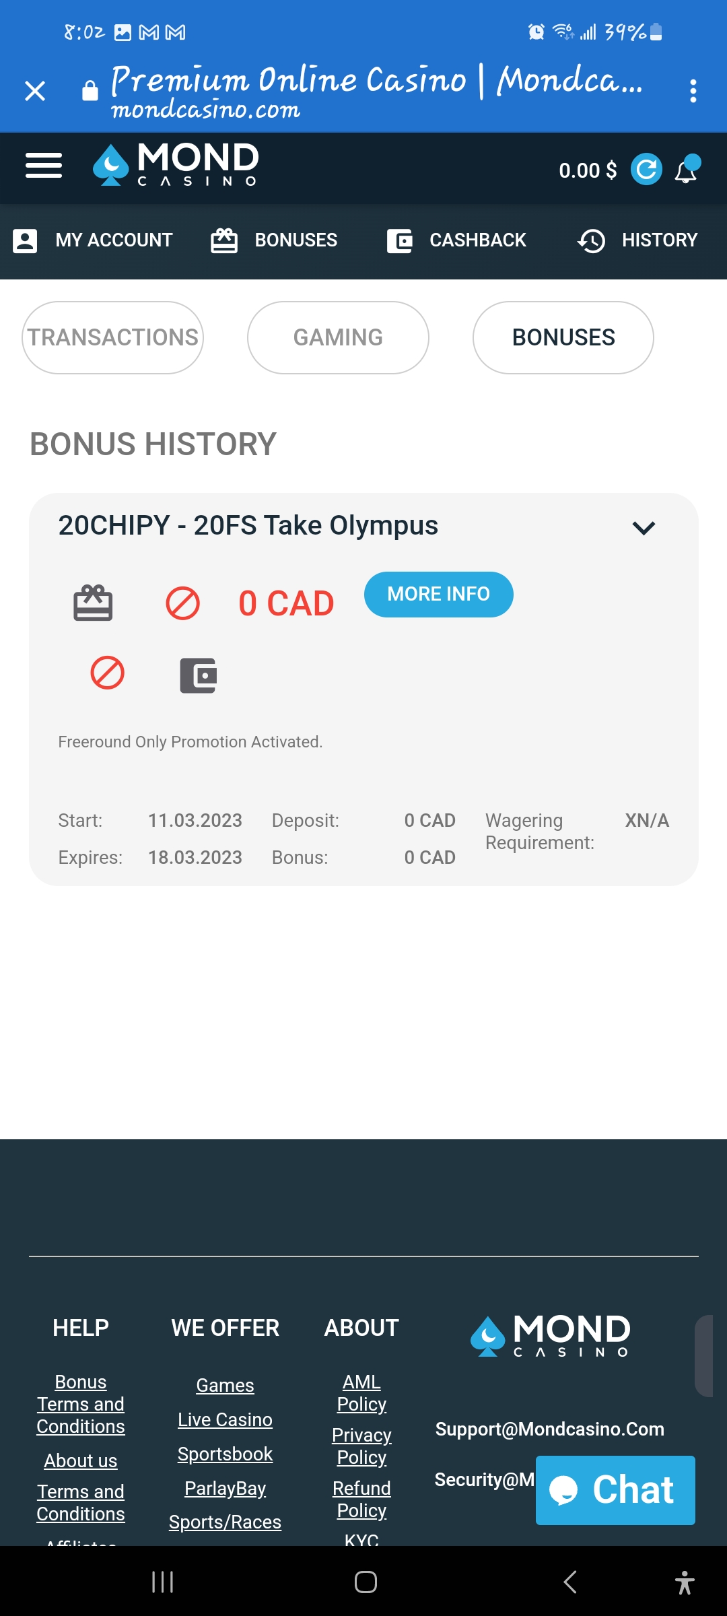Select the Bonuses history tab
This screenshot has height=1616, width=727.
click(563, 337)
